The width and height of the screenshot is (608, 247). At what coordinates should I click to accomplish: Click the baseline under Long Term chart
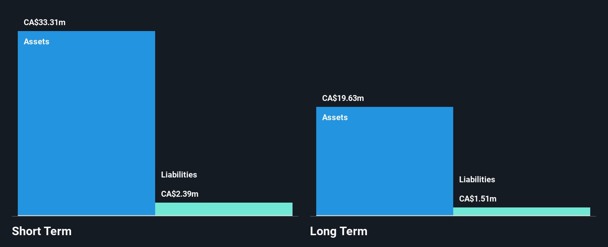[453, 216]
